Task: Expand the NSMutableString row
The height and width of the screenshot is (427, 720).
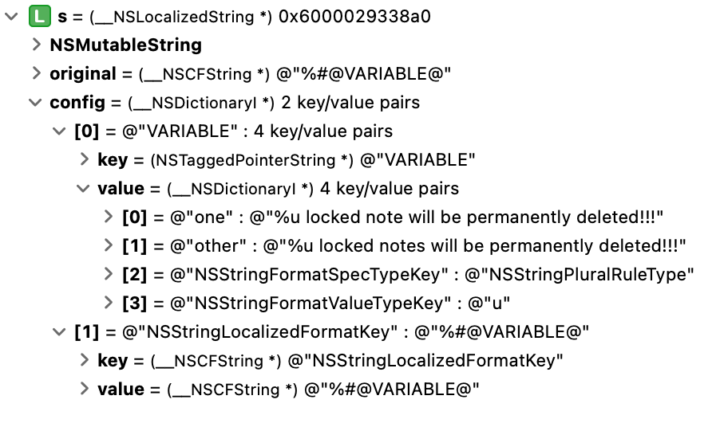Action: pyautogui.click(x=36, y=45)
